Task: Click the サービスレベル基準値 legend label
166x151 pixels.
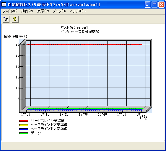Action: [48, 121]
